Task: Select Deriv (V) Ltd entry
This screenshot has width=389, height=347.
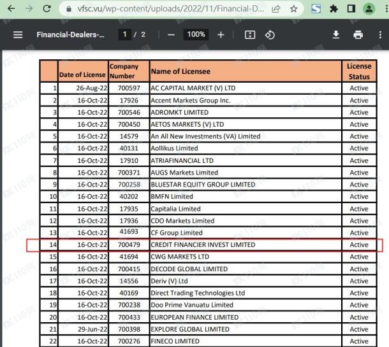Action: pyautogui.click(x=169, y=281)
